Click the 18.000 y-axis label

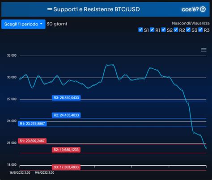pyautogui.click(x=12, y=165)
